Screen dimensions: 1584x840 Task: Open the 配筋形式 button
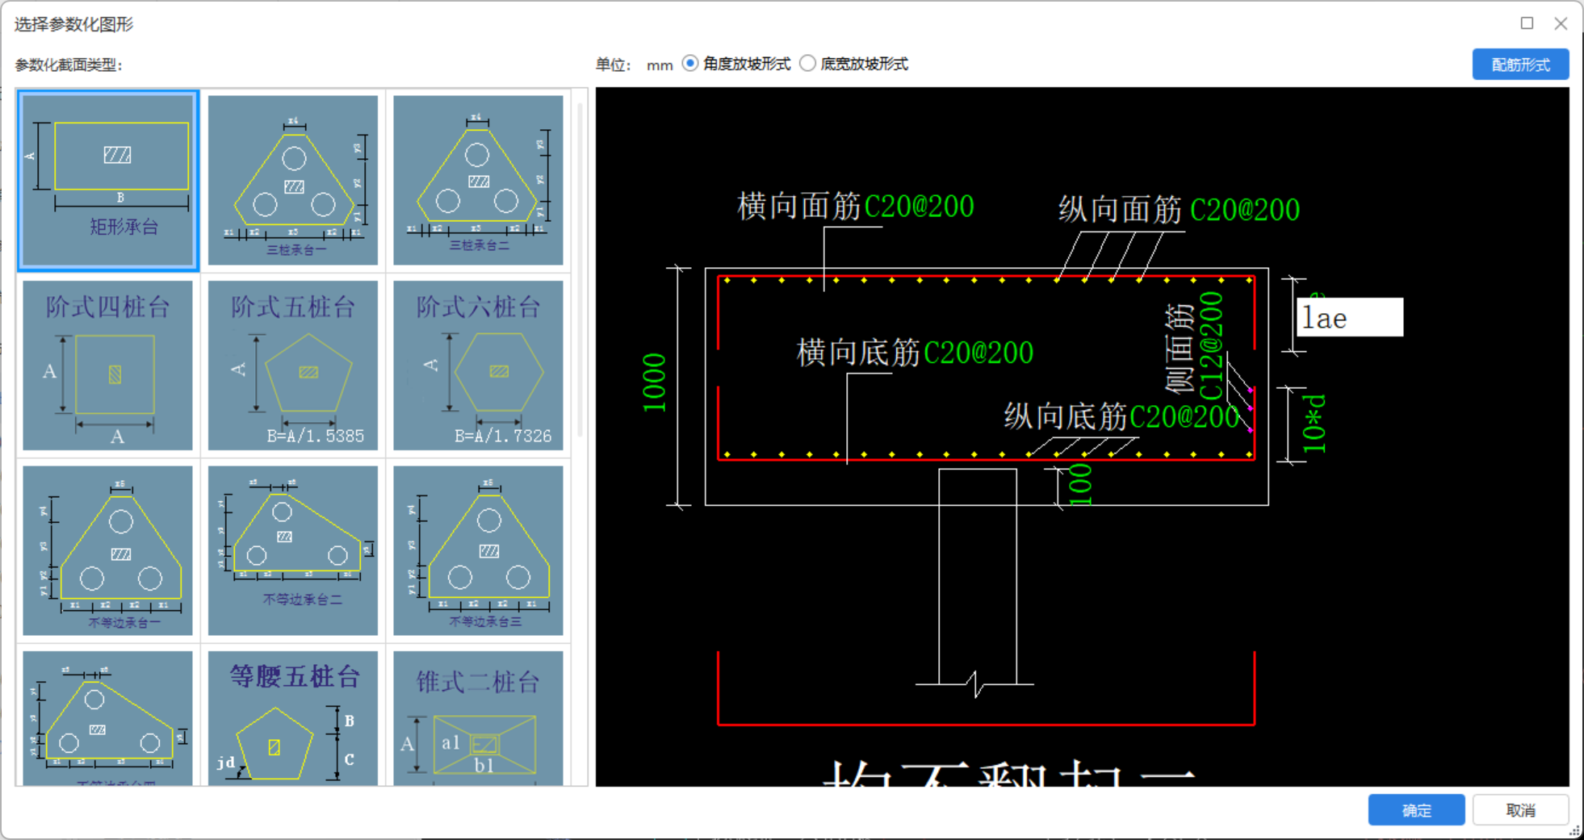pyautogui.click(x=1520, y=65)
